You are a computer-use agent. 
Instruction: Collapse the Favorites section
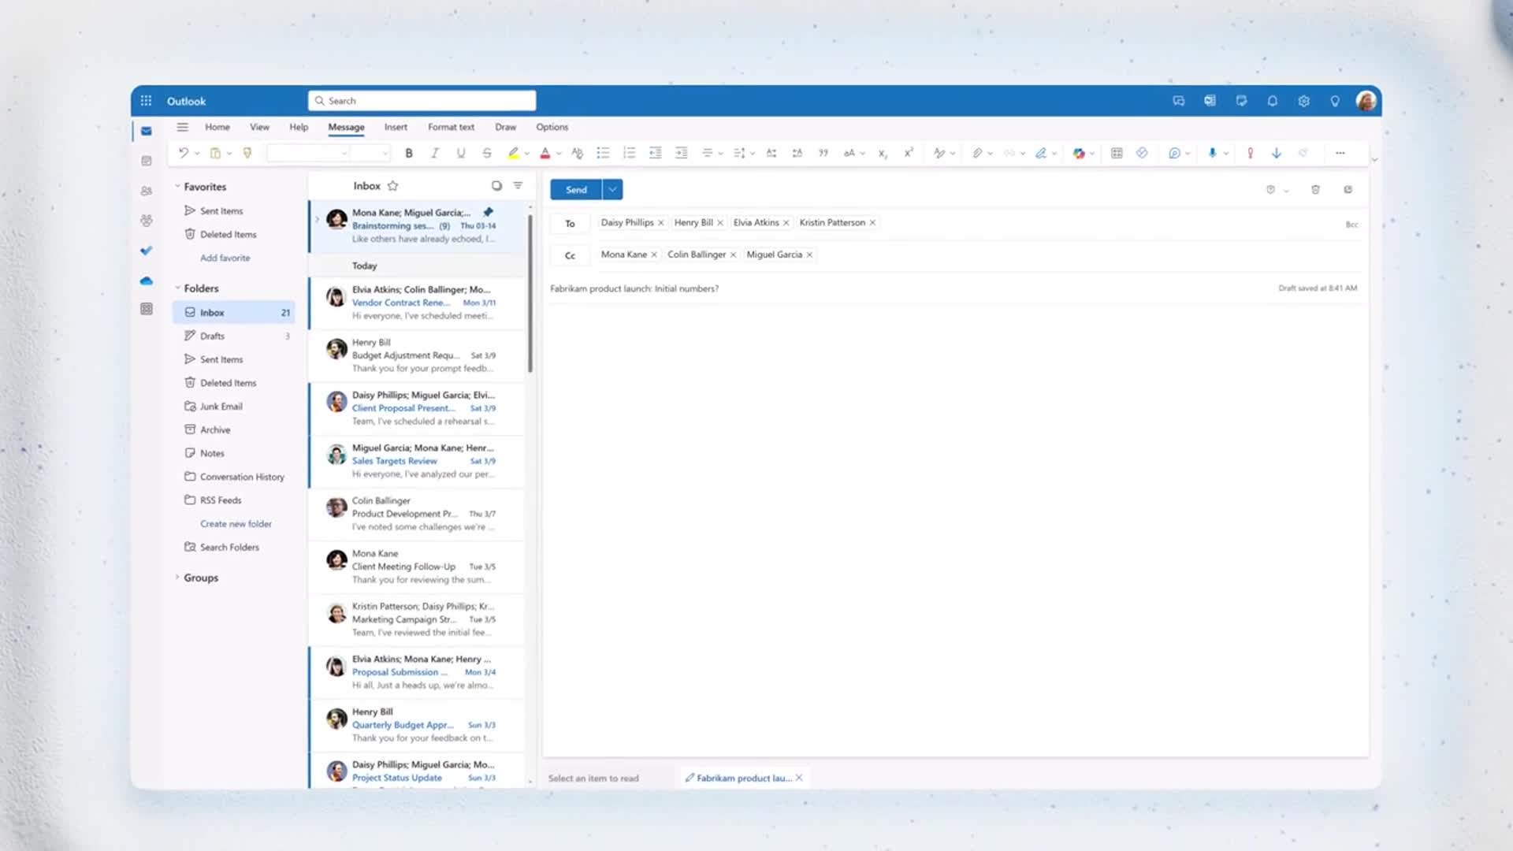point(177,187)
